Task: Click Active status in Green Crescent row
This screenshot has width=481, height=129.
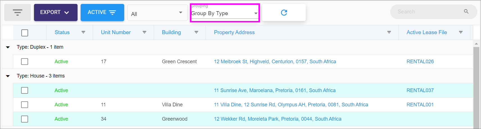Action: point(61,62)
